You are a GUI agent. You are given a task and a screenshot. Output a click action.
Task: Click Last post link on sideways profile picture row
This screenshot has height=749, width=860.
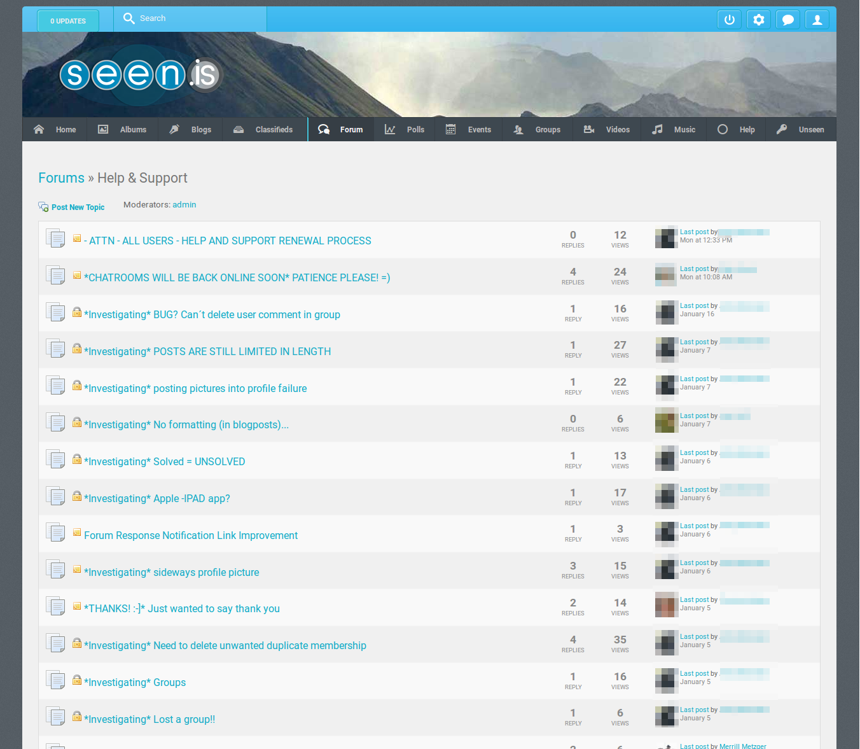click(694, 563)
